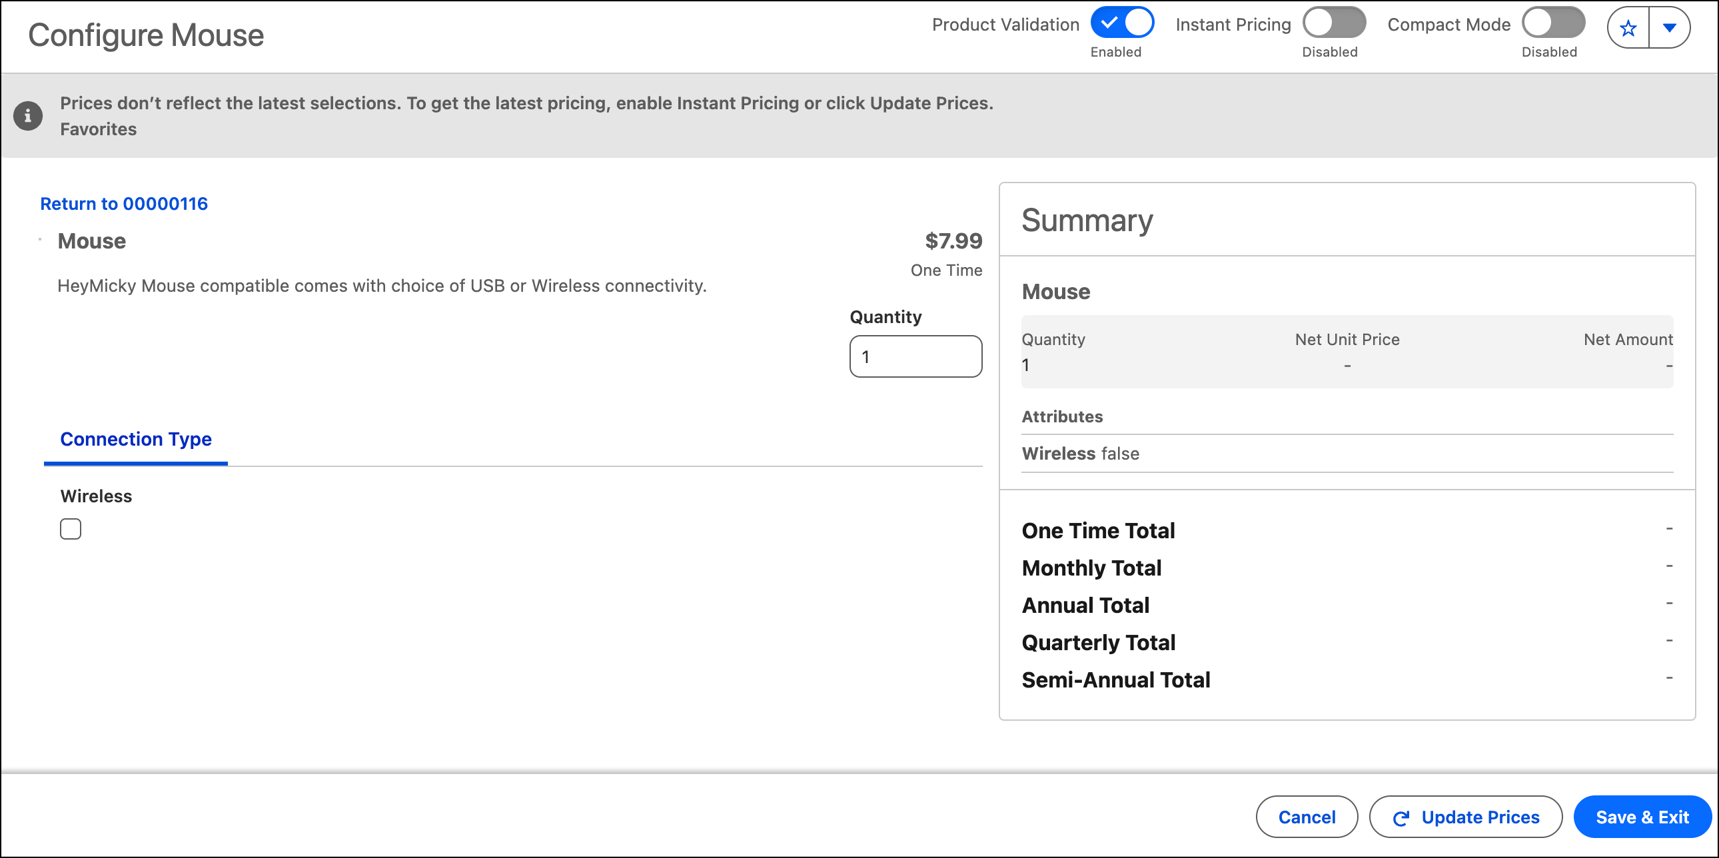This screenshot has height=858, width=1719.
Task: Disable the Product Validation toggle
Action: tap(1123, 23)
